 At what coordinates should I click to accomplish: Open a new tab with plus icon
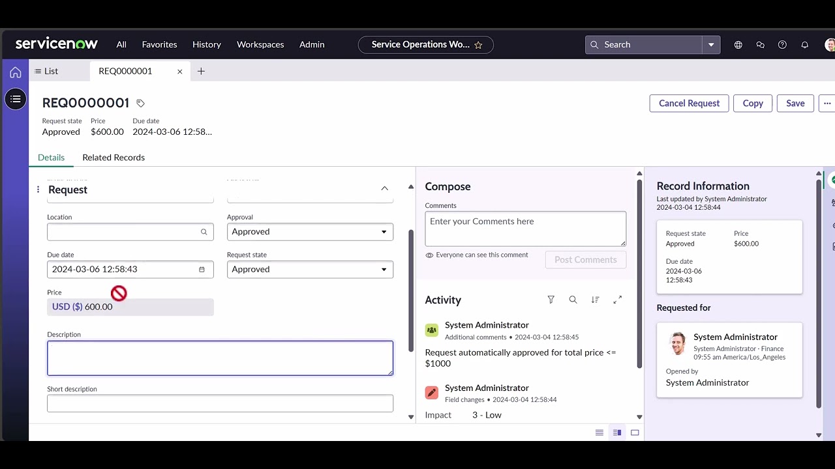(x=201, y=71)
